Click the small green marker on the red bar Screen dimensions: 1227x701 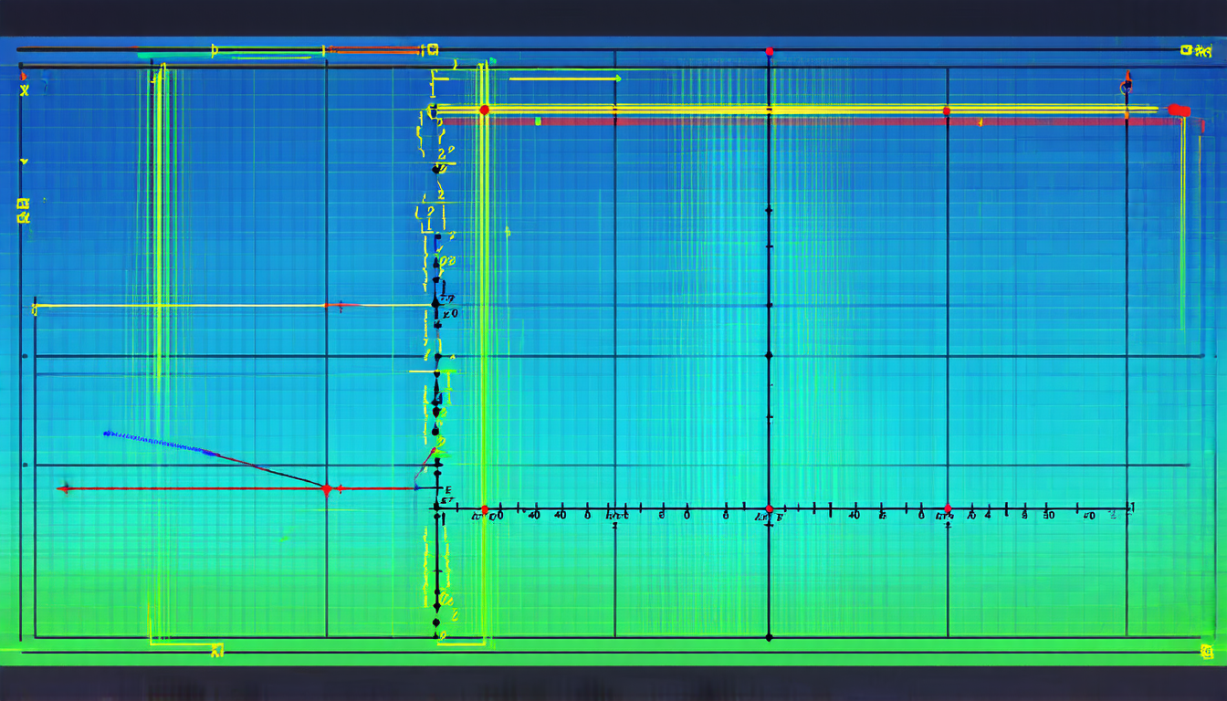(538, 120)
